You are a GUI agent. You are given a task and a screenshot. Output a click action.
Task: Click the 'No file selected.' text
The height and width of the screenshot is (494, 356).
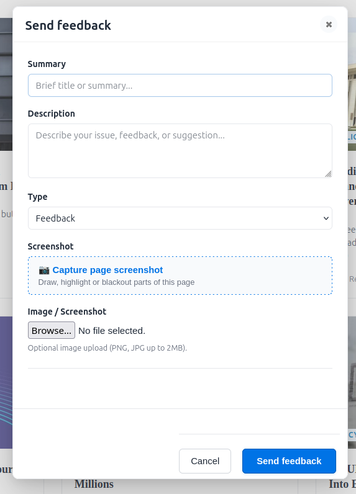click(112, 331)
